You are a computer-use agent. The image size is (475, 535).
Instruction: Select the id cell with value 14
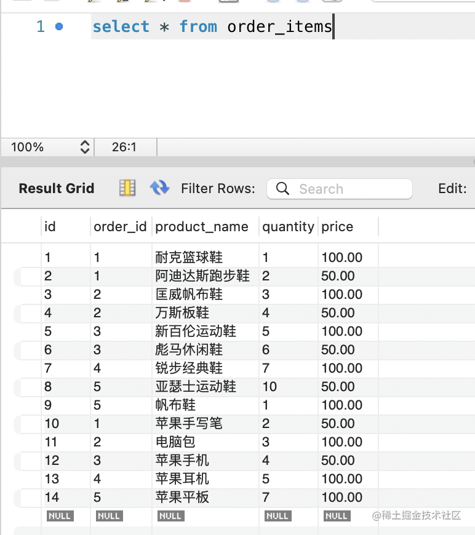pos(52,497)
